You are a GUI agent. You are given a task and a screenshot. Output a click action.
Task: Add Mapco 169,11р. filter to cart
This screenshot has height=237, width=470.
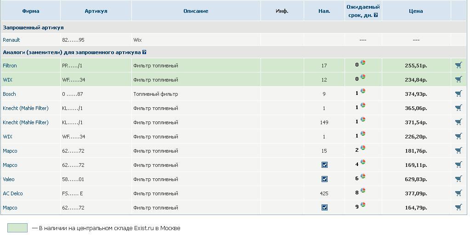pos(459,165)
